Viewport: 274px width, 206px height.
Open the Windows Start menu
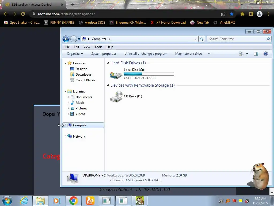click(7, 201)
